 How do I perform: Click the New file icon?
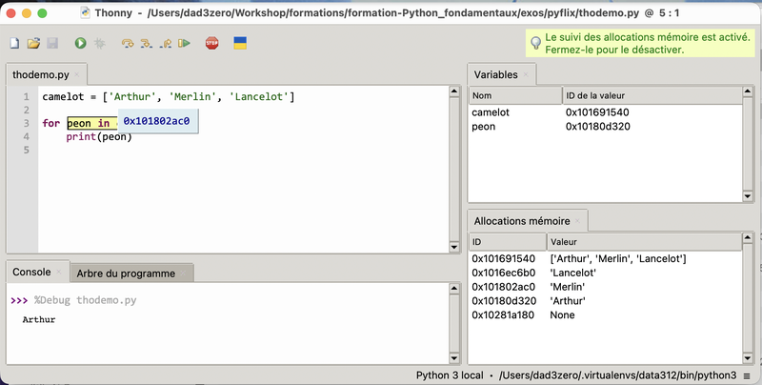pyautogui.click(x=14, y=43)
